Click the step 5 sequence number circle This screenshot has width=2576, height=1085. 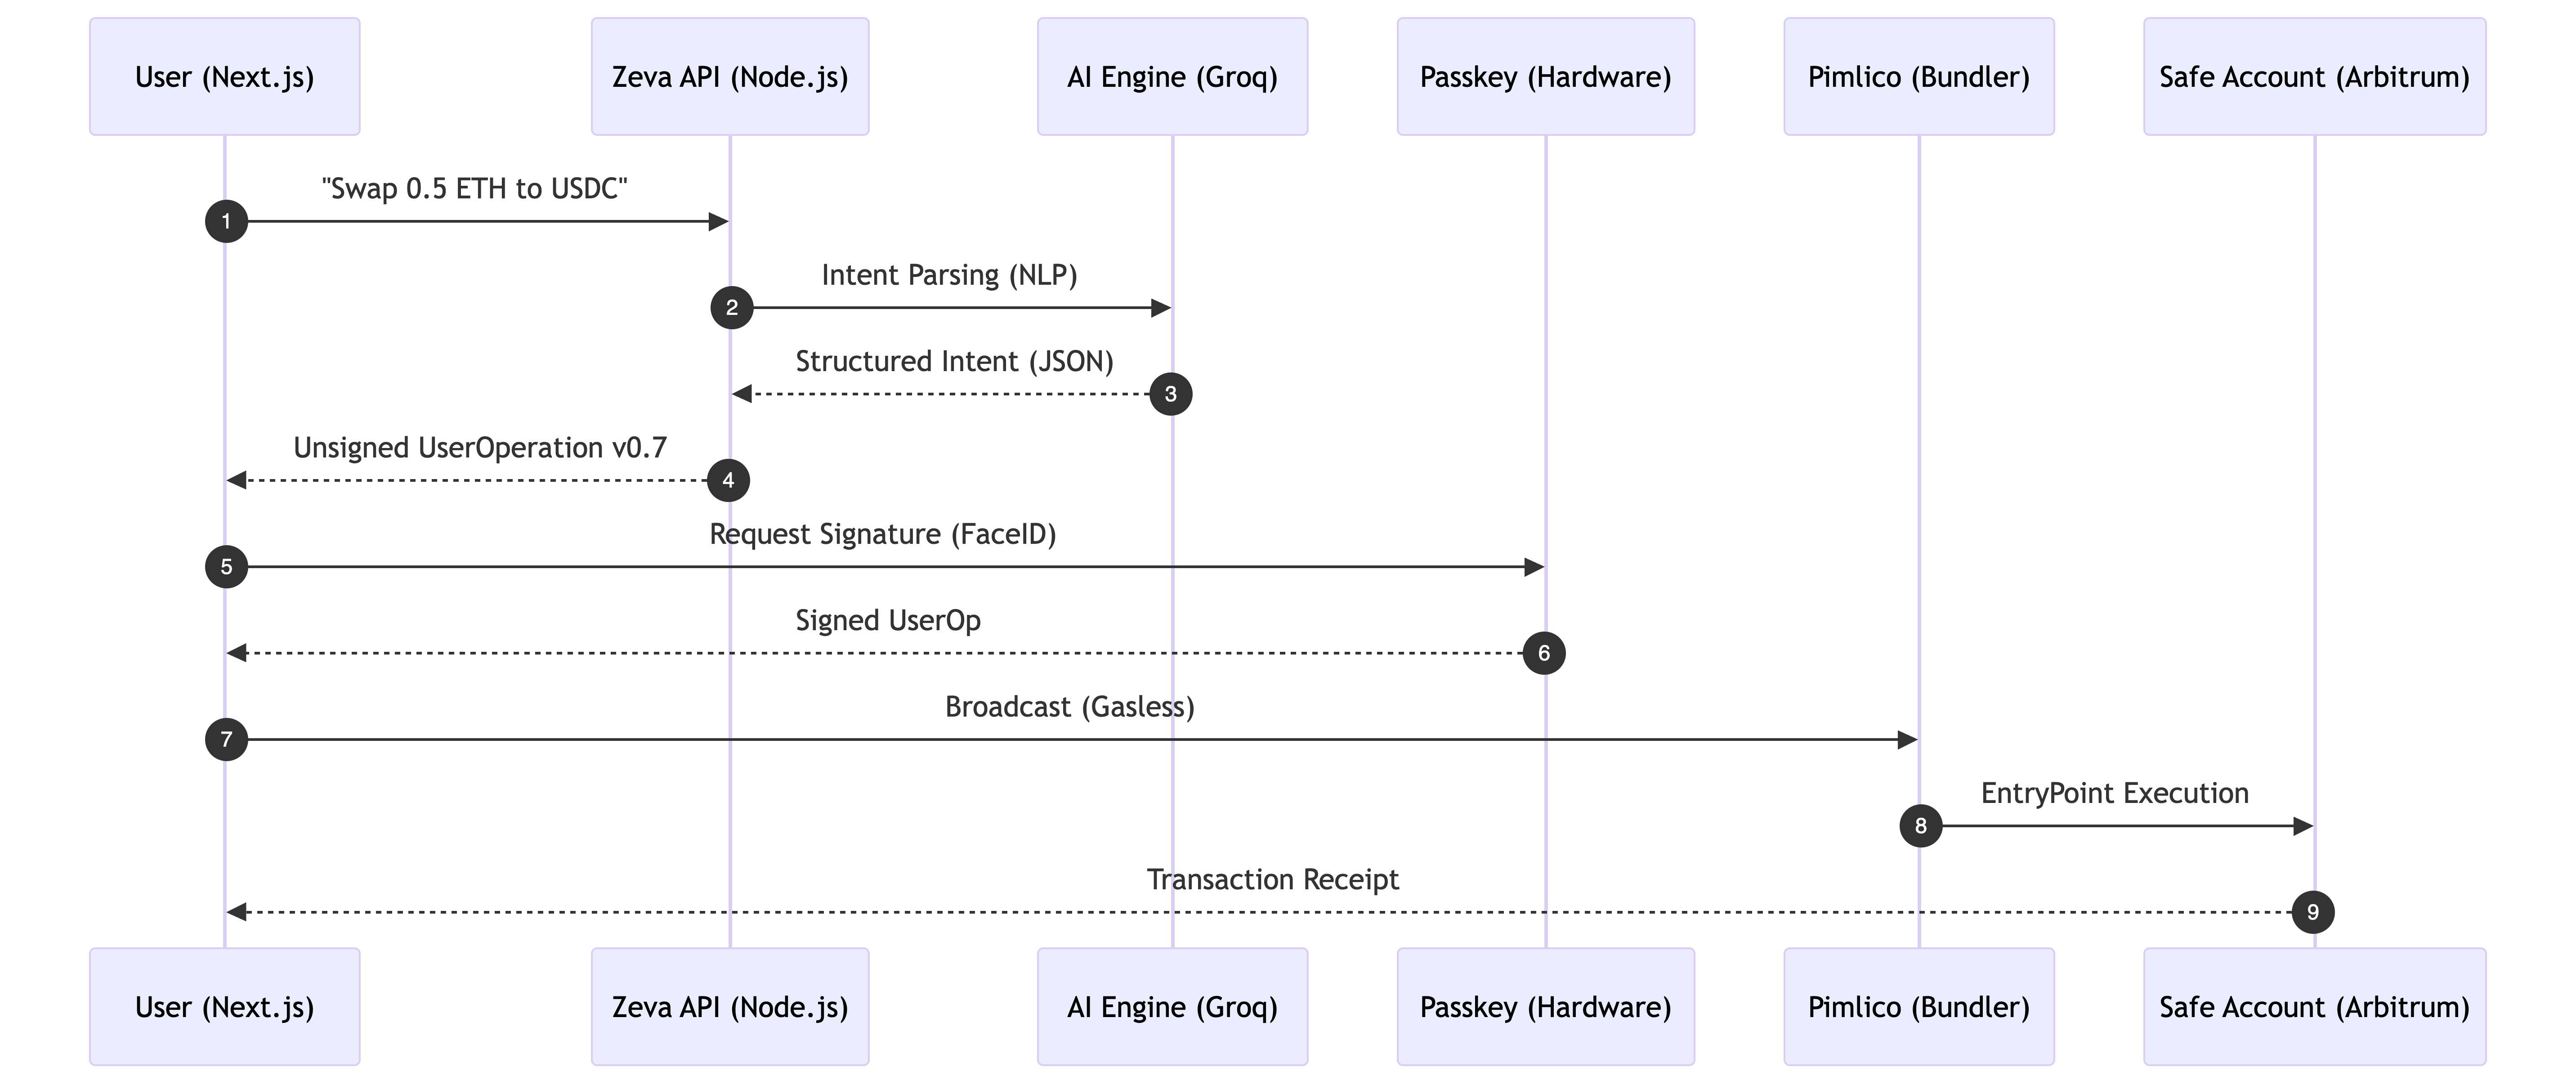pos(226,567)
